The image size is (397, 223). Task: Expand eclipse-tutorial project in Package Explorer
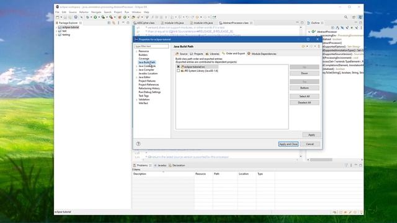click(x=56, y=27)
